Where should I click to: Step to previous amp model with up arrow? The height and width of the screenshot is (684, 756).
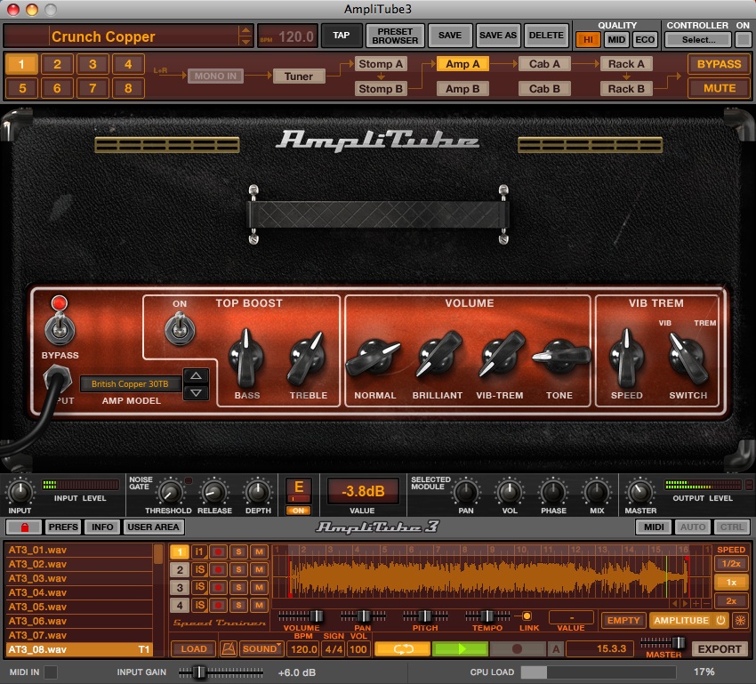pos(196,375)
